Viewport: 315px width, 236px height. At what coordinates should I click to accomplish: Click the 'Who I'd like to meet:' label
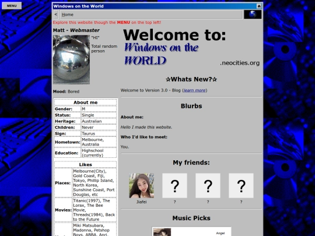[x=144, y=137]
